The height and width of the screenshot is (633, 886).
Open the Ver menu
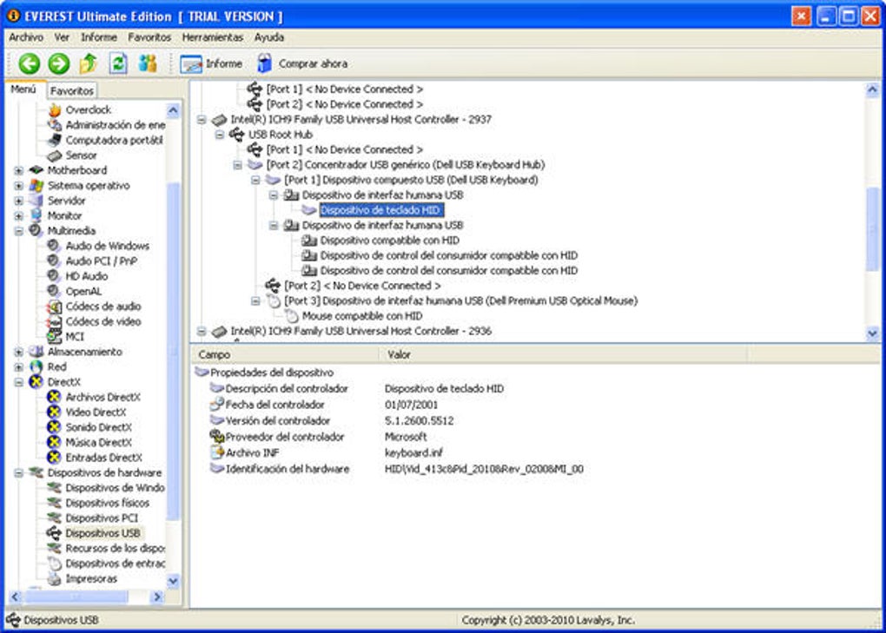(x=62, y=37)
